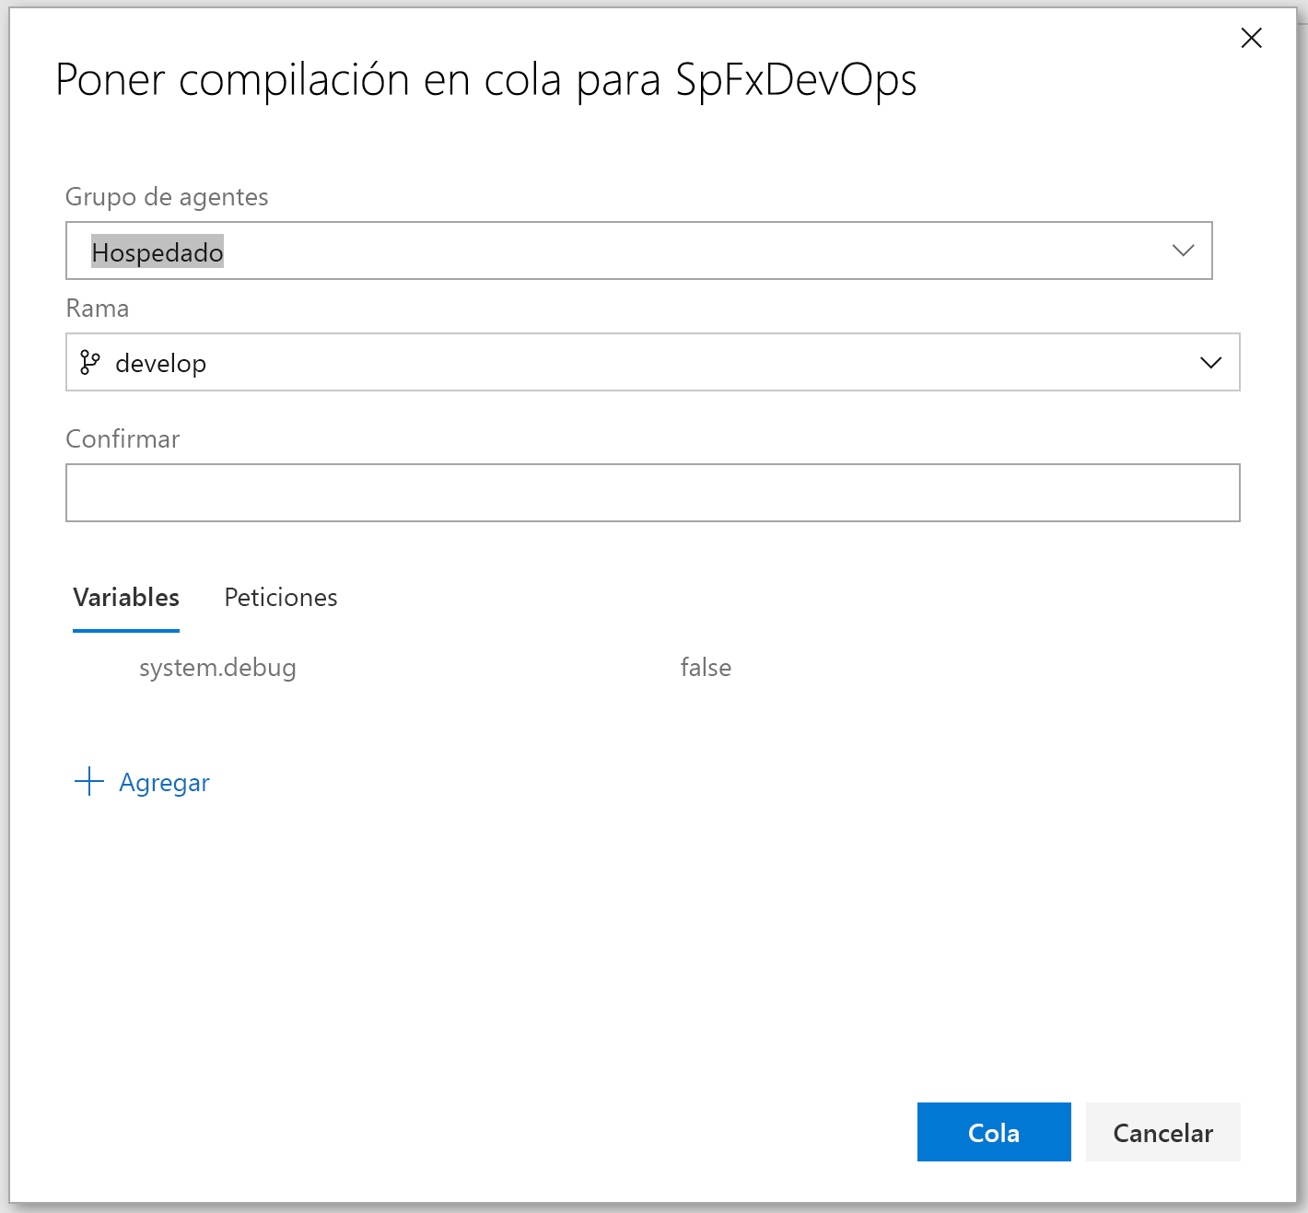This screenshot has height=1213, width=1308.
Task: Click the false value of system.debug
Action: 706,667
